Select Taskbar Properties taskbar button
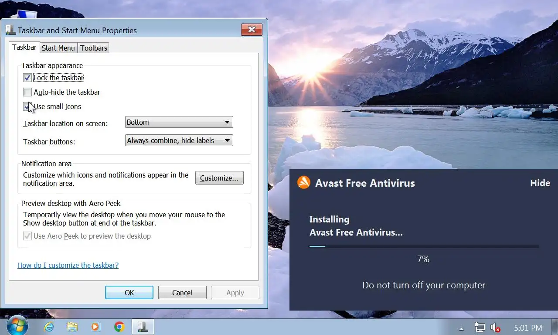558x335 pixels. [143, 327]
